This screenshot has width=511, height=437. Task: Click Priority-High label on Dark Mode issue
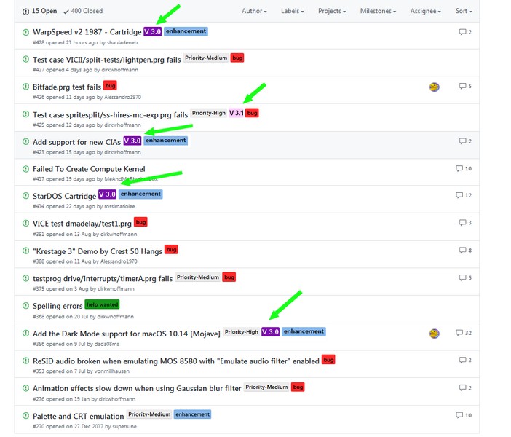coord(241,332)
